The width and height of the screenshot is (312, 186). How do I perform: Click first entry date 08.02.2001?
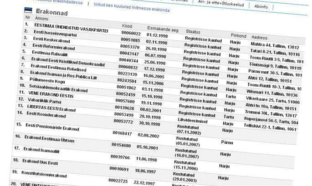[150, 110]
